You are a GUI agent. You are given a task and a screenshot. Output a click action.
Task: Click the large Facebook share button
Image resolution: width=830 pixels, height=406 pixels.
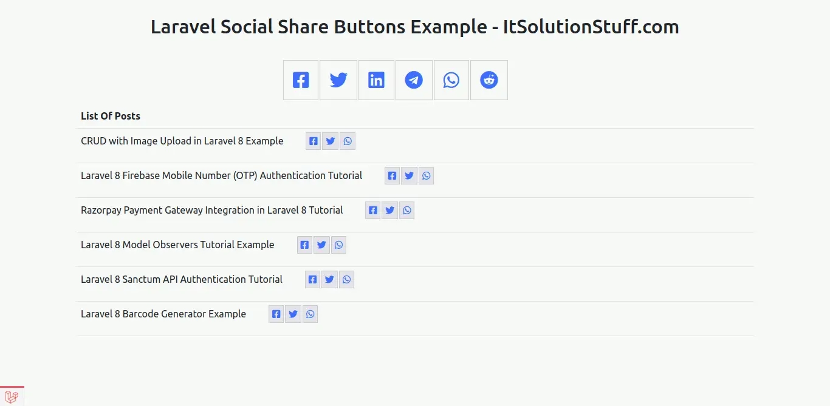301,80
